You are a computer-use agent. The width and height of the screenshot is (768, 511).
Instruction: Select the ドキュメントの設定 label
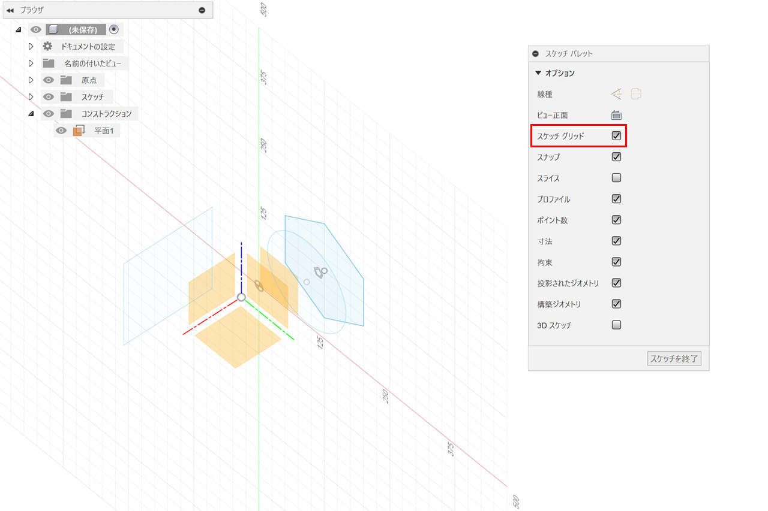coord(88,46)
